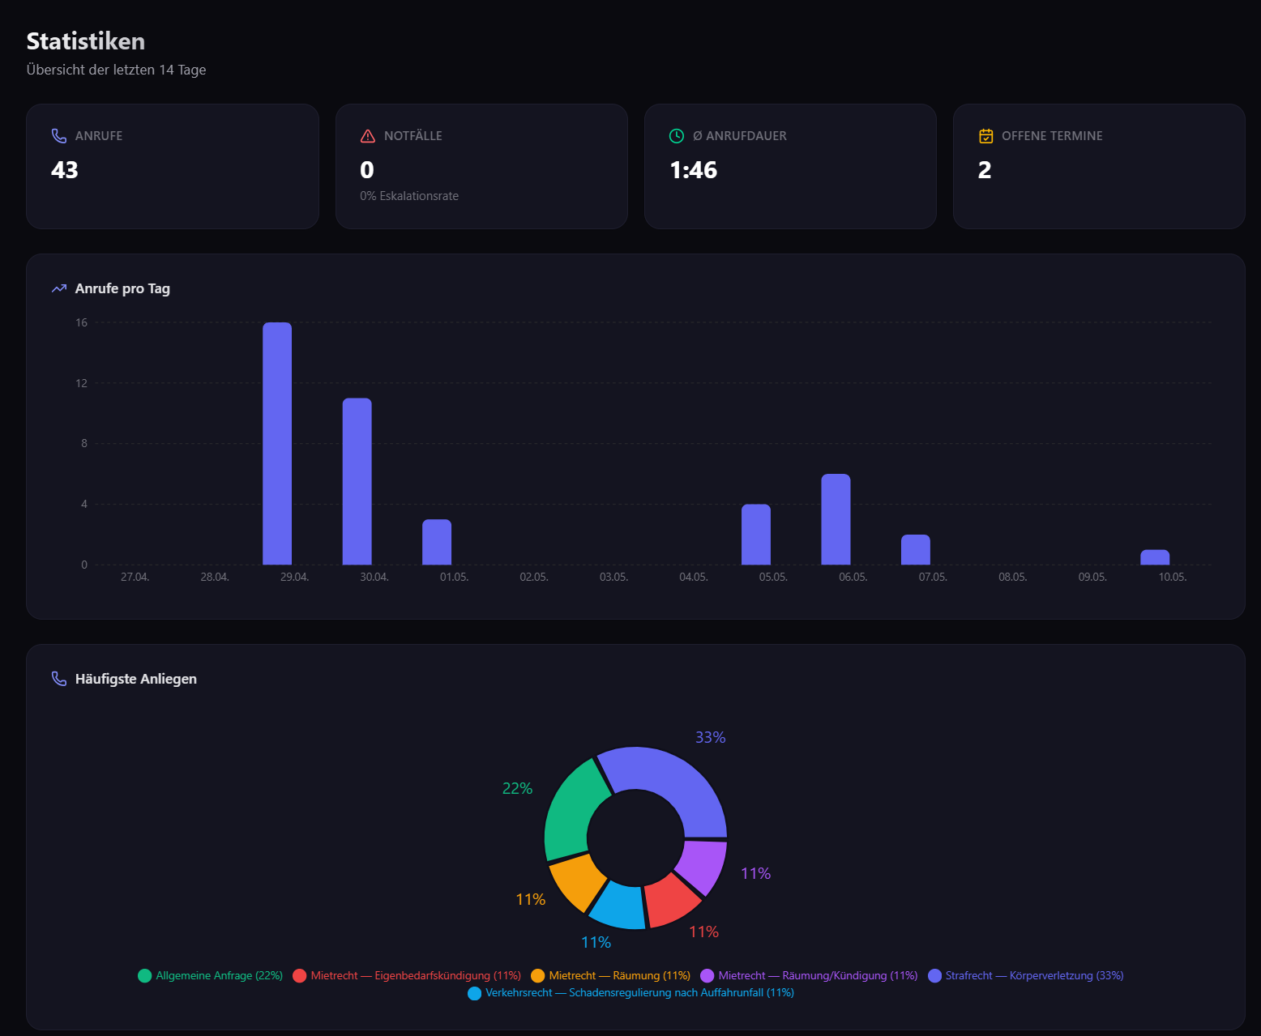Click the Allgemeine Anfrage (22%) legend label
The image size is (1261, 1036).
(x=220, y=975)
